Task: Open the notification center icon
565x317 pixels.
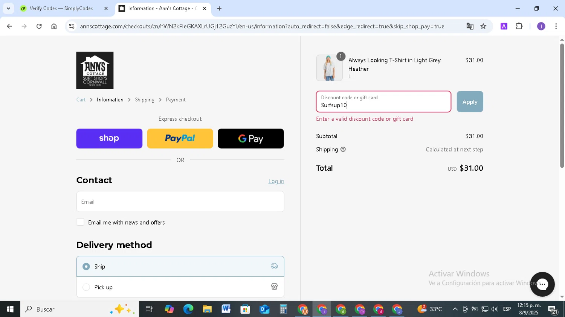Action: [553, 309]
